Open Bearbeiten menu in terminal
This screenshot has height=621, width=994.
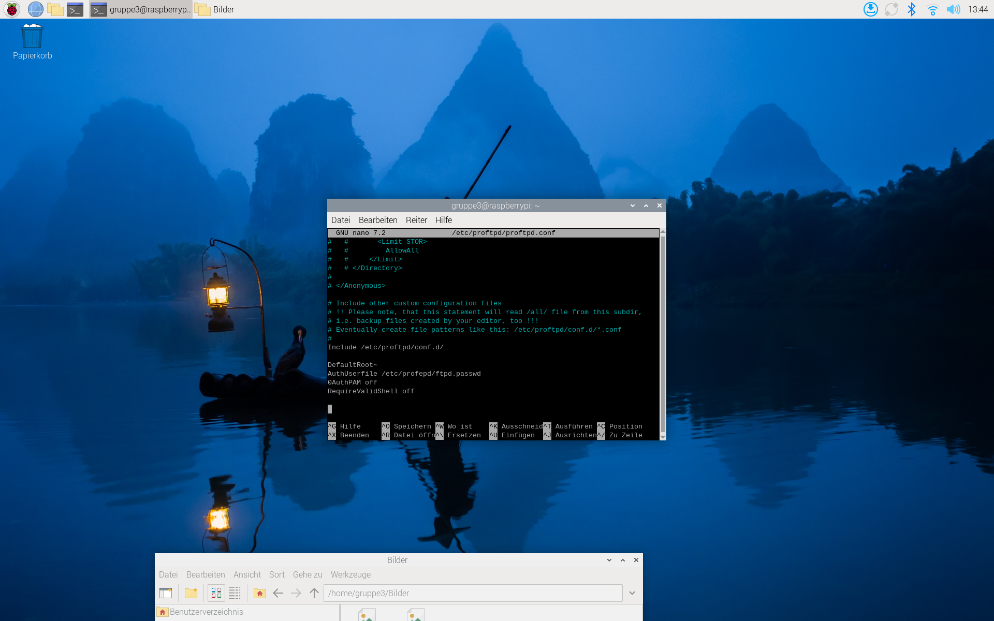pyautogui.click(x=378, y=220)
